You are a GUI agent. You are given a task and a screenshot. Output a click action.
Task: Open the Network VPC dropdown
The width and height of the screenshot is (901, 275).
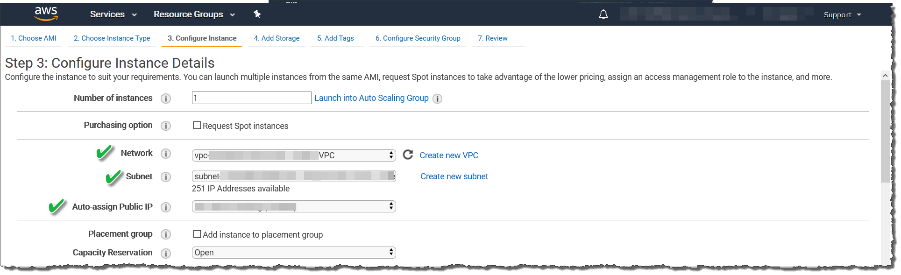[293, 155]
